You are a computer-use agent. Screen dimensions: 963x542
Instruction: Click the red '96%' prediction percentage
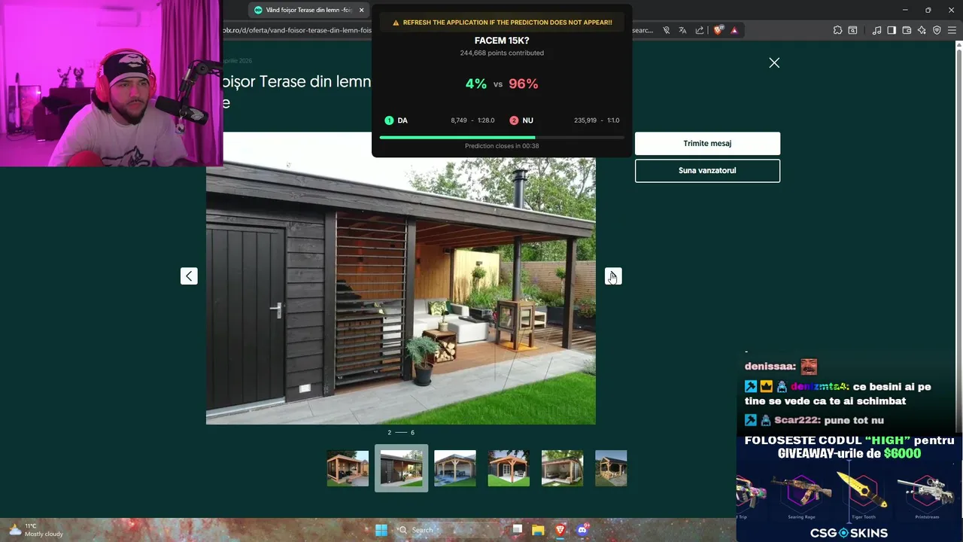tap(524, 84)
